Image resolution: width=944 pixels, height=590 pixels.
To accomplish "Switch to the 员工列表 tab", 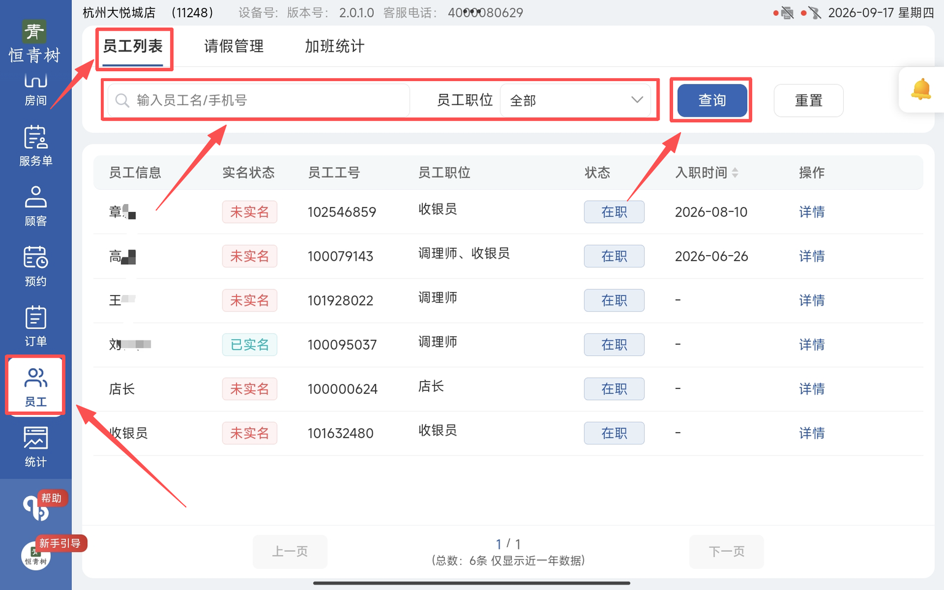I will [x=133, y=46].
